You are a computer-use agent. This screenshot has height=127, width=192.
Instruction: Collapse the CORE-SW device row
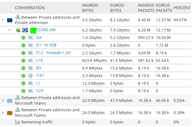click(10, 30)
